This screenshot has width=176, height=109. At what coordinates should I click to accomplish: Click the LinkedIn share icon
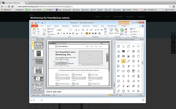pyautogui.click(x=173, y=51)
